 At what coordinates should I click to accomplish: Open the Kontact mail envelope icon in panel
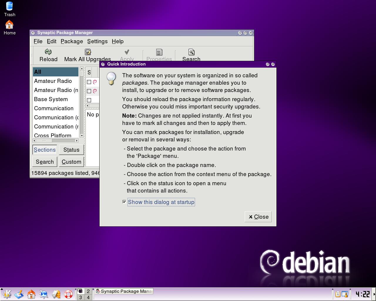click(56, 294)
